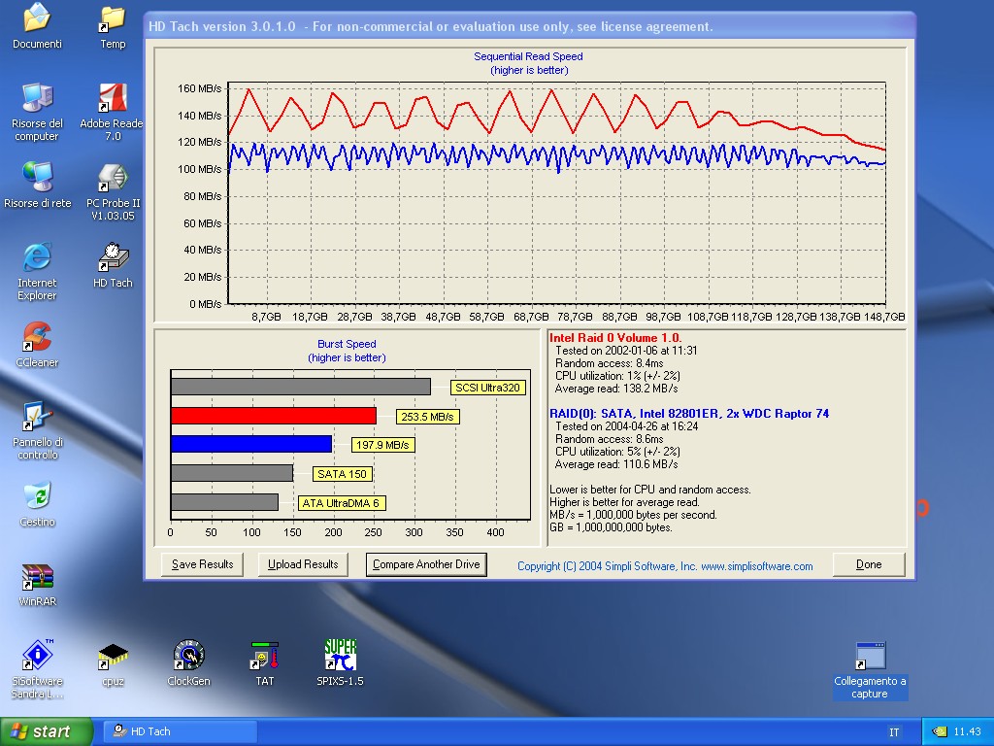This screenshot has height=746, width=994.
Task: Click Upload Results button
Action: pyautogui.click(x=303, y=564)
